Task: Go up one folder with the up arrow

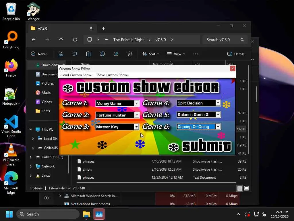Action: pos(61,40)
